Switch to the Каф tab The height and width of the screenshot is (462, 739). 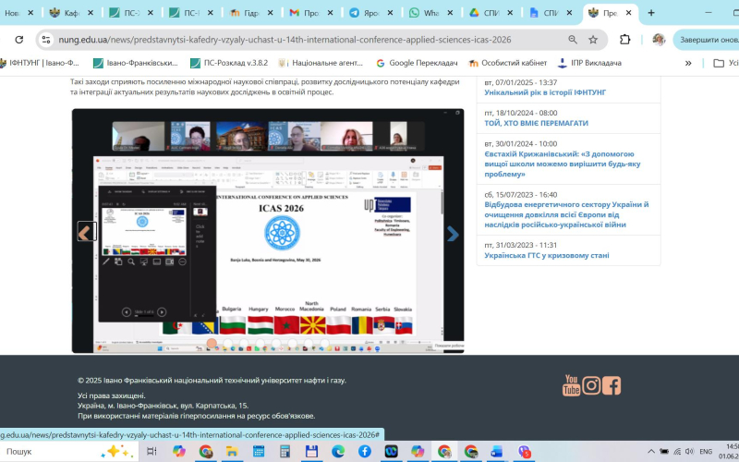point(72,13)
